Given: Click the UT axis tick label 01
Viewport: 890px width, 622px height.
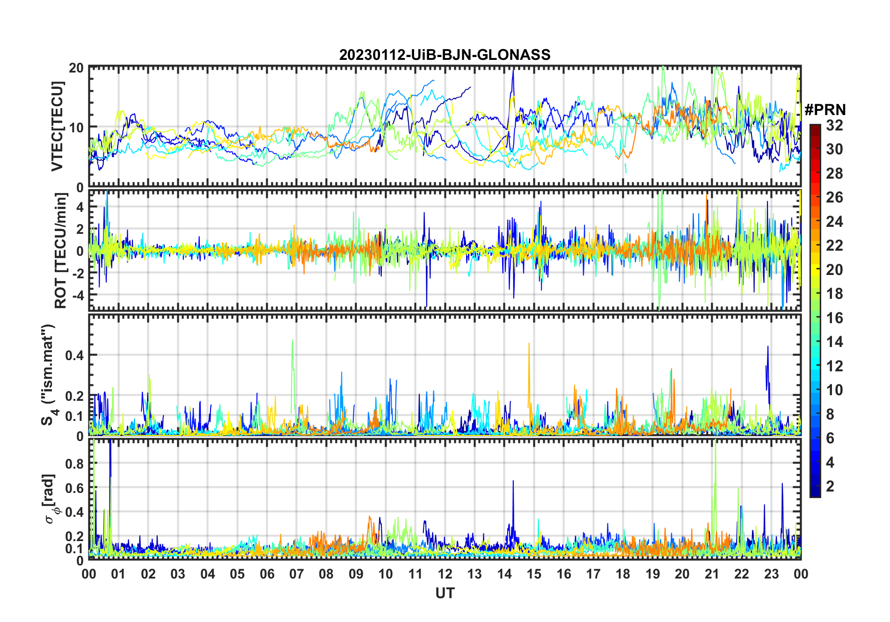Looking at the screenshot, I should [x=118, y=574].
